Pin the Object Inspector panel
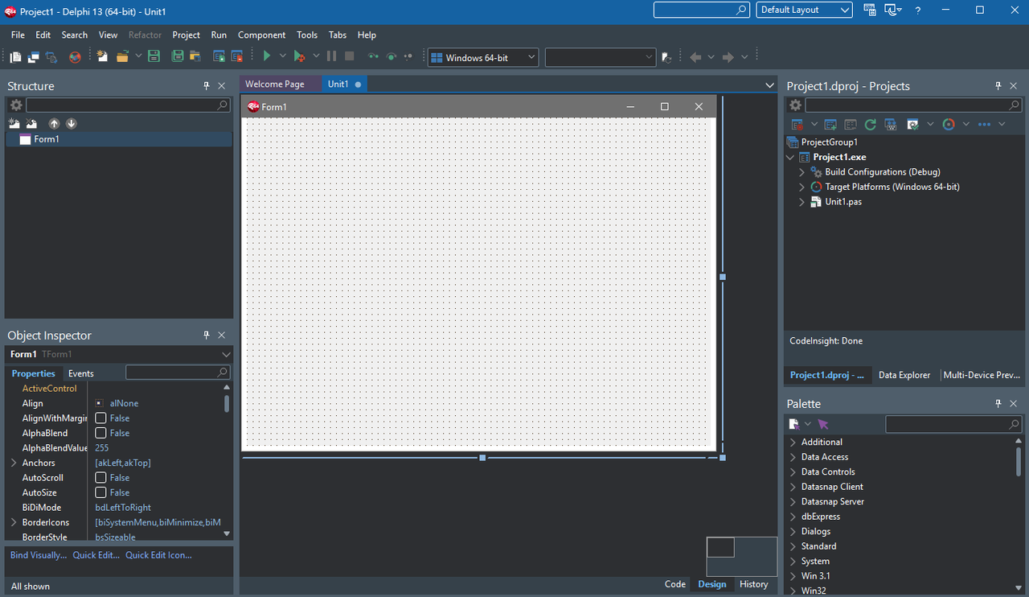The image size is (1029, 597). (207, 336)
